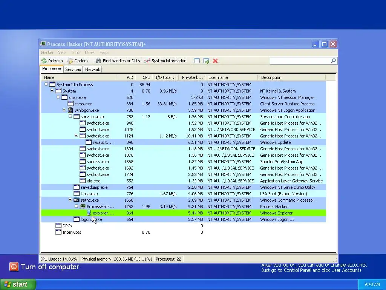Collapse the services.exe tree node

(x=70, y=116)
